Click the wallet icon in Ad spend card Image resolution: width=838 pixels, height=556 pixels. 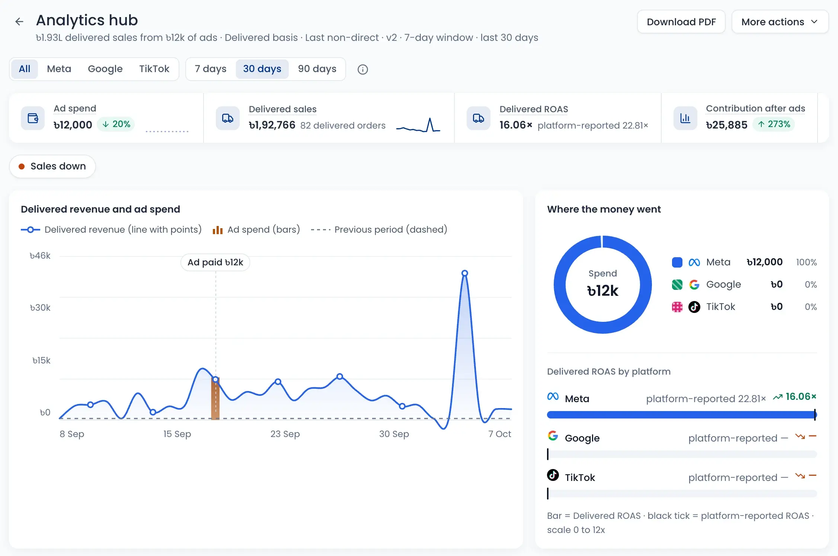[x=33, y=118]
